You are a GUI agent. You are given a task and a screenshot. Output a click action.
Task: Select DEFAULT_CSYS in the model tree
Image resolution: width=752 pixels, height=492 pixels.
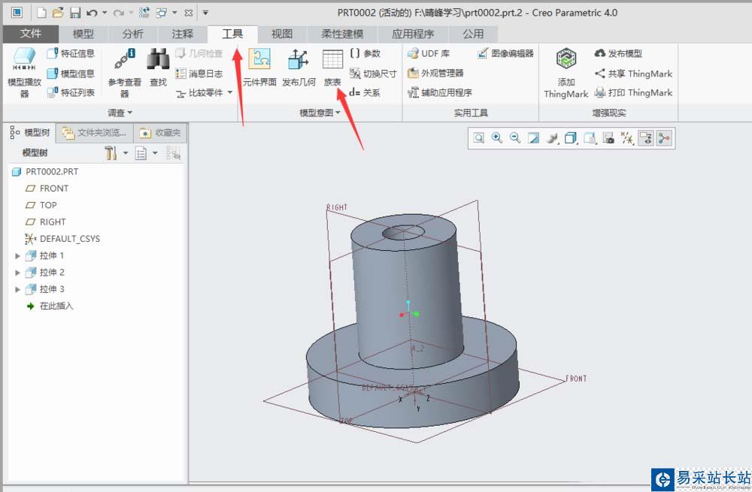pos(62,239)
